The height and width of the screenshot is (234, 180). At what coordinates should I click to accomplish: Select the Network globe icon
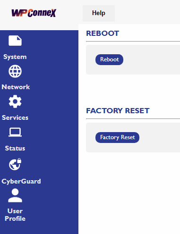tap(15, 71)
